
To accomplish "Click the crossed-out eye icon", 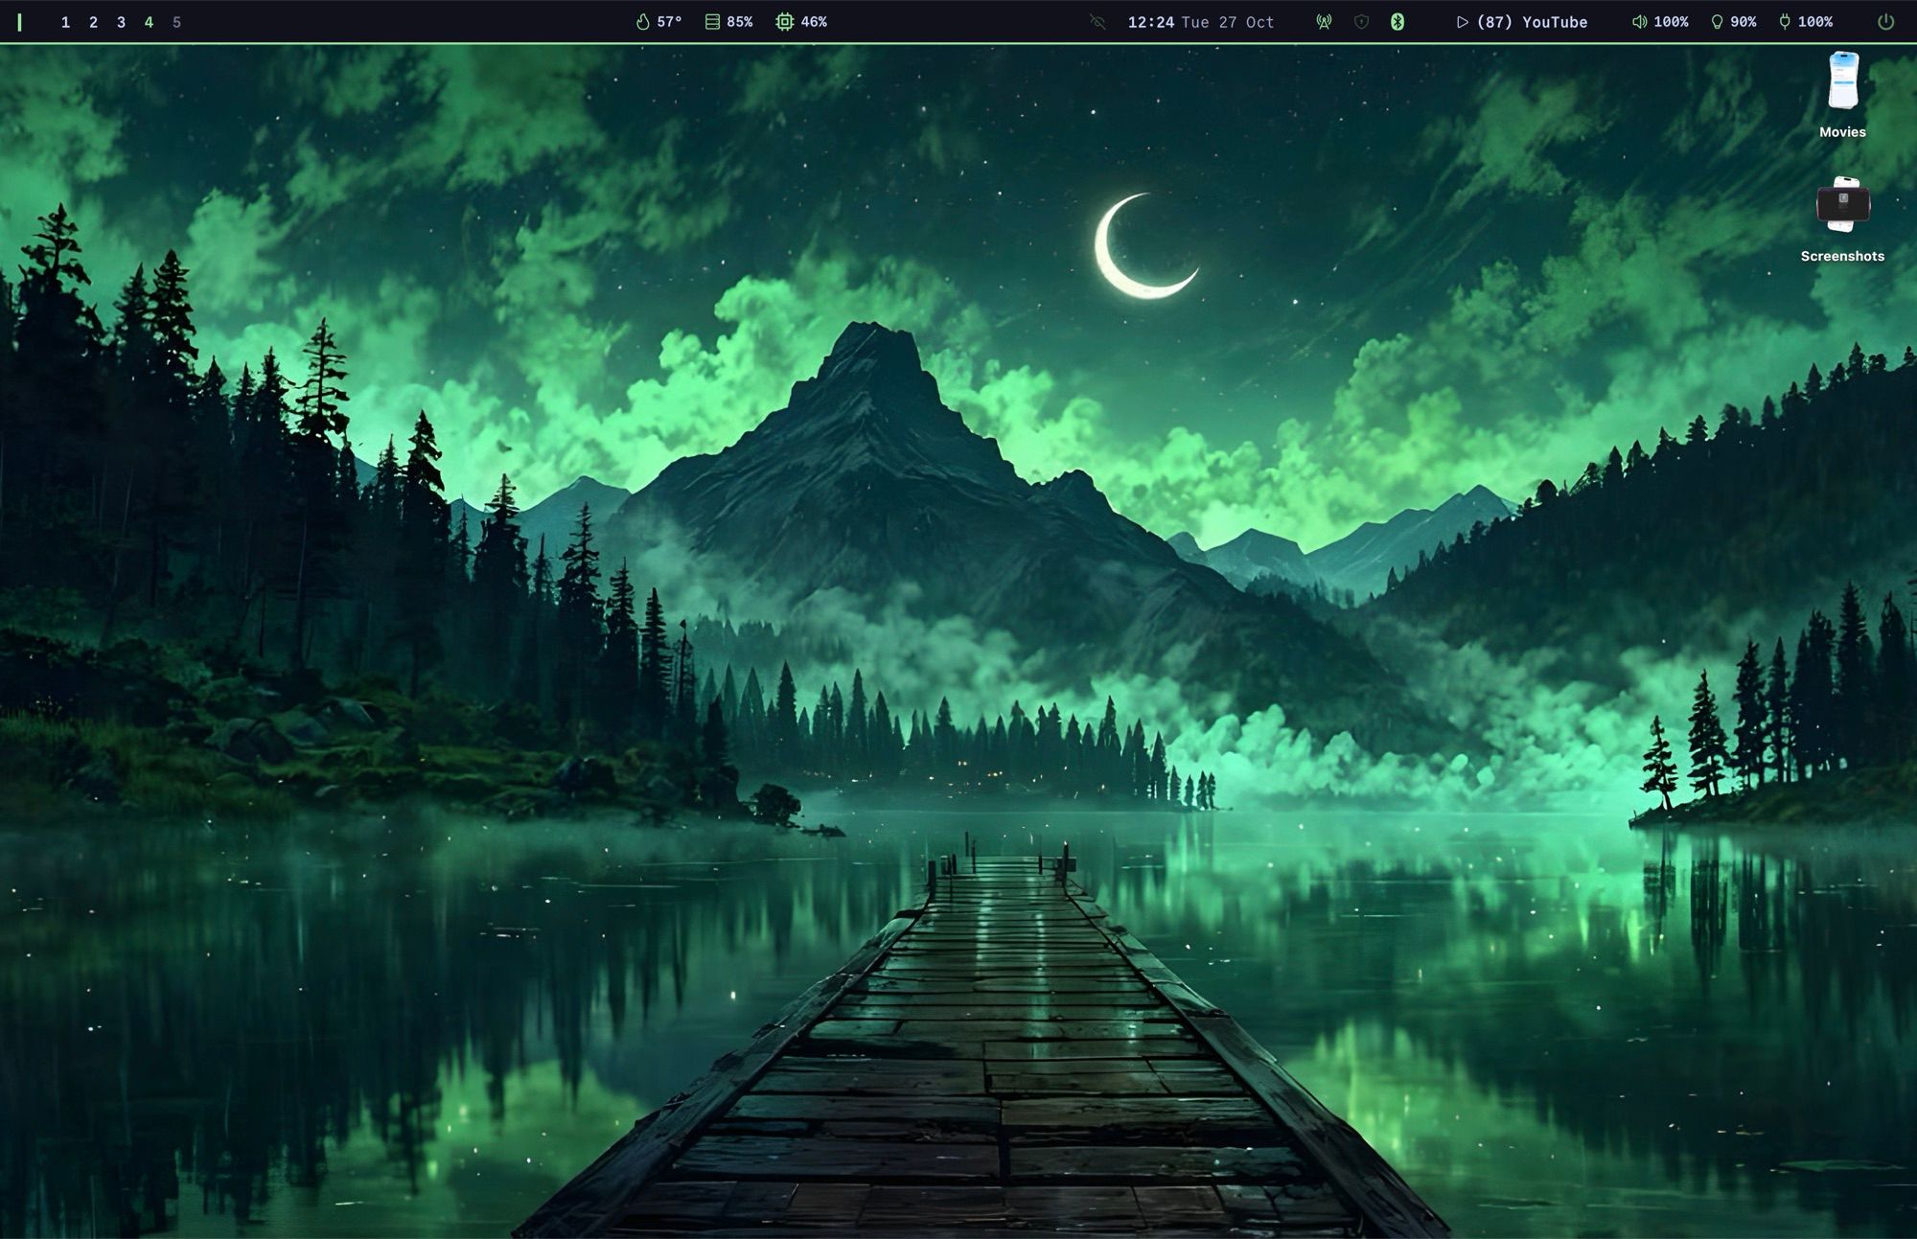I will [1098, 21].
